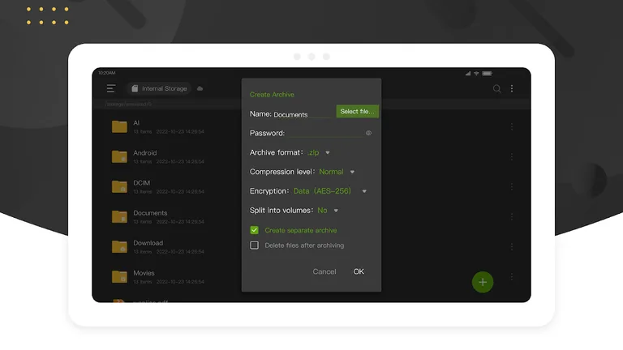623x350 pixels.
Task: Click the Data (AES-256) encryption value
Action: pyautogui.click(x=322, y=191)
